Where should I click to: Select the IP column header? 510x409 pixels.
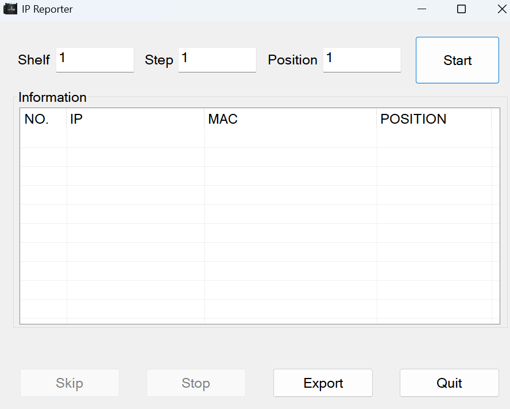(x=136, y=119)
